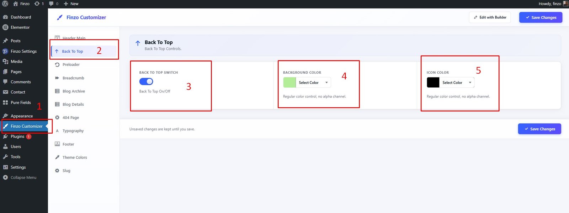Viewport: 569px width, 213px height.
Task: Click Edit with Builder button
Action: [x=490, y=17]
